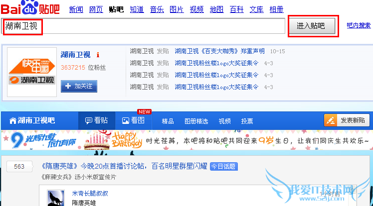Click the 9th birthday banner
The height and width of the screenshot is (206, 373).
point(186,140)
